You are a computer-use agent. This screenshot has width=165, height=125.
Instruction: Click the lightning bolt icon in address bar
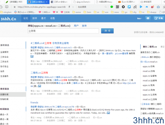tap(69, 7)
